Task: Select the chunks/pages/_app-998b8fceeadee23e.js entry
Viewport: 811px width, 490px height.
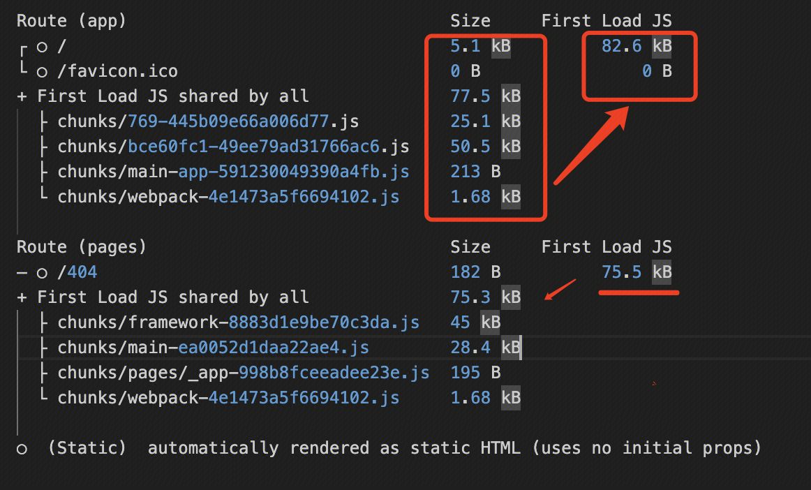Action: 243,373
